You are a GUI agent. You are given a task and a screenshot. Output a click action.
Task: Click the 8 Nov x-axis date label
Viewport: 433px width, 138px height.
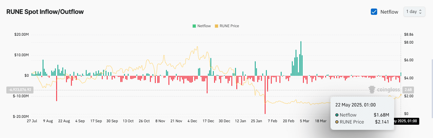pyautogui.click(x=160, y=121)
